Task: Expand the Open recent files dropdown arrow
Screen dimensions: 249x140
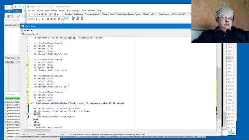Action: coord(39,14)
